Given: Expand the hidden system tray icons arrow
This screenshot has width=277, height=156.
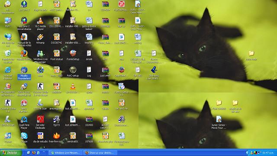Looking at the screenshot, I should point(247,153).
